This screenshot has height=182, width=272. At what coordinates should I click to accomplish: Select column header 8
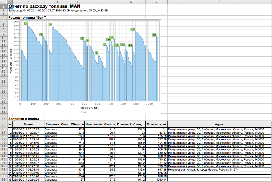pyautogui.click(x=219, y=2)
